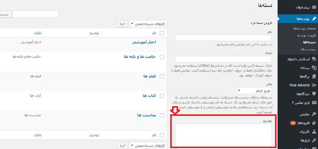Click the bottom اجرا apply button
The image size is (318, 149).
click(123, 145)
